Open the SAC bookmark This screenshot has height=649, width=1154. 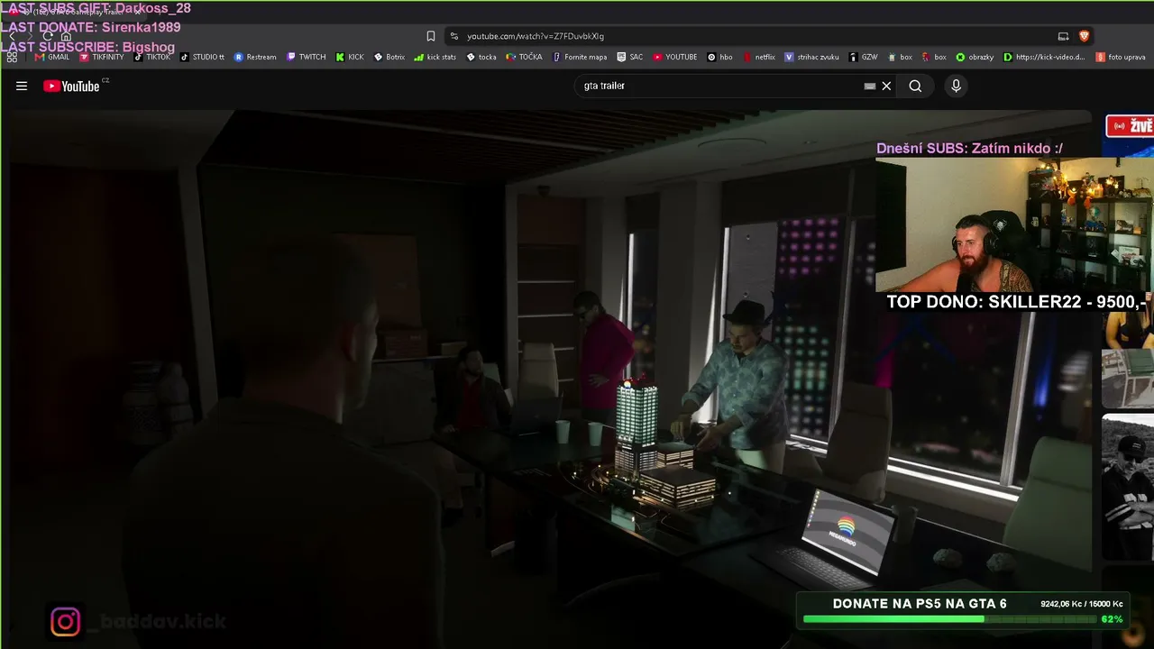pos(630,57)
